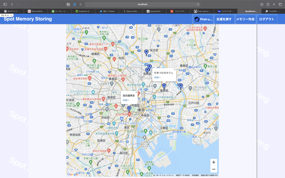Image resolution: width=285 pixels, height=178 pixels.
Task: Click the 昭和大学病院 hospital pin
Action: (109, 151)
